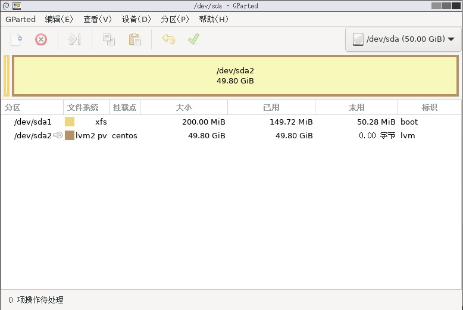The height and width of the screenshot is (310, 463).
Task: Click the centos mount point cell
Action: (124, 135)
